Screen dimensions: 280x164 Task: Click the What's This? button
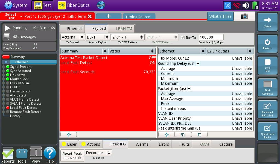(220, 16)
